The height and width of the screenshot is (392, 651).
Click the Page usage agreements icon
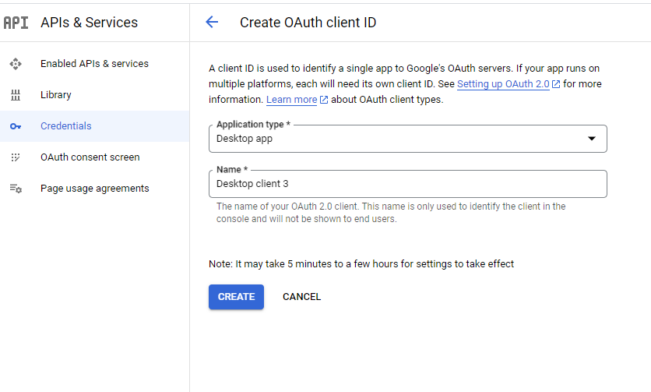click(16, 189)
